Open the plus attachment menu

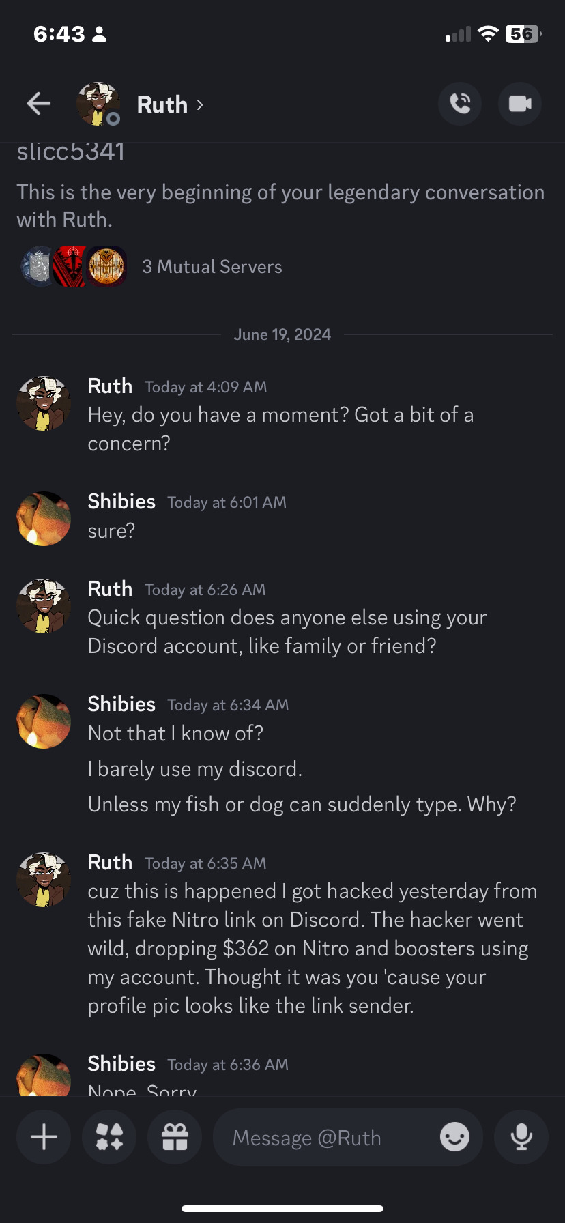(44, 1137)
